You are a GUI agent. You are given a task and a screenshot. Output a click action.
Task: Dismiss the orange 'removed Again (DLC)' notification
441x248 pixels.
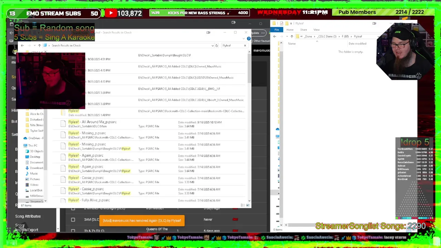(142, 220)
